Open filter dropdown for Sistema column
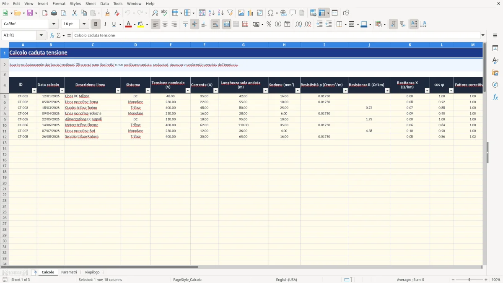Screen dimensions: 503x283 tap(148, 91)
